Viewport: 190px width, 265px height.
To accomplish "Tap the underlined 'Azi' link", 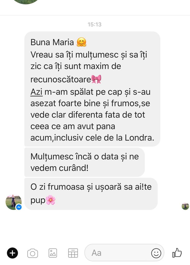I will (x=36, y=92).
